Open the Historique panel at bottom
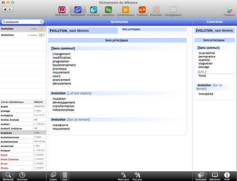Viewport: 237px width, 181px height. [x=22, y=176]
